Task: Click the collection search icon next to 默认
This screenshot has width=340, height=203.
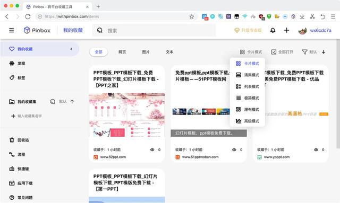Action: (53, 102)
